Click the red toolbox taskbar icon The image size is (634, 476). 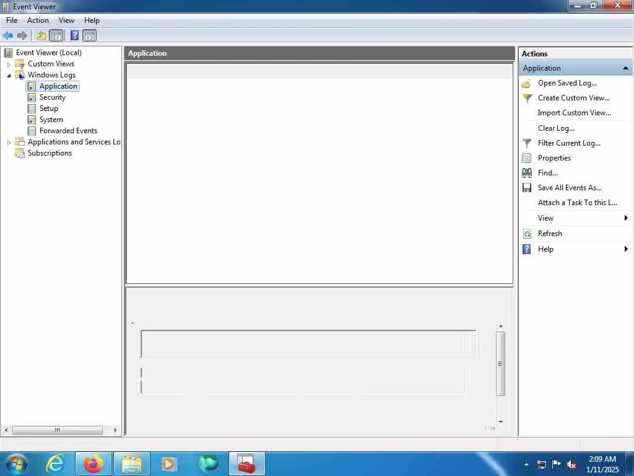[x=246, y=464]
